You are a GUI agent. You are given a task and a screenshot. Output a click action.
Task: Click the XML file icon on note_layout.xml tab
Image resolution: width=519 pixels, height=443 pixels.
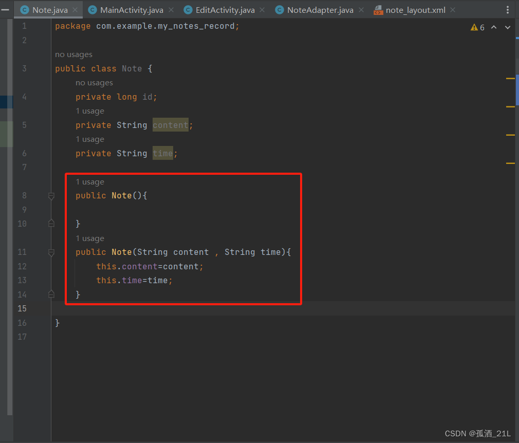click(378, 10)
